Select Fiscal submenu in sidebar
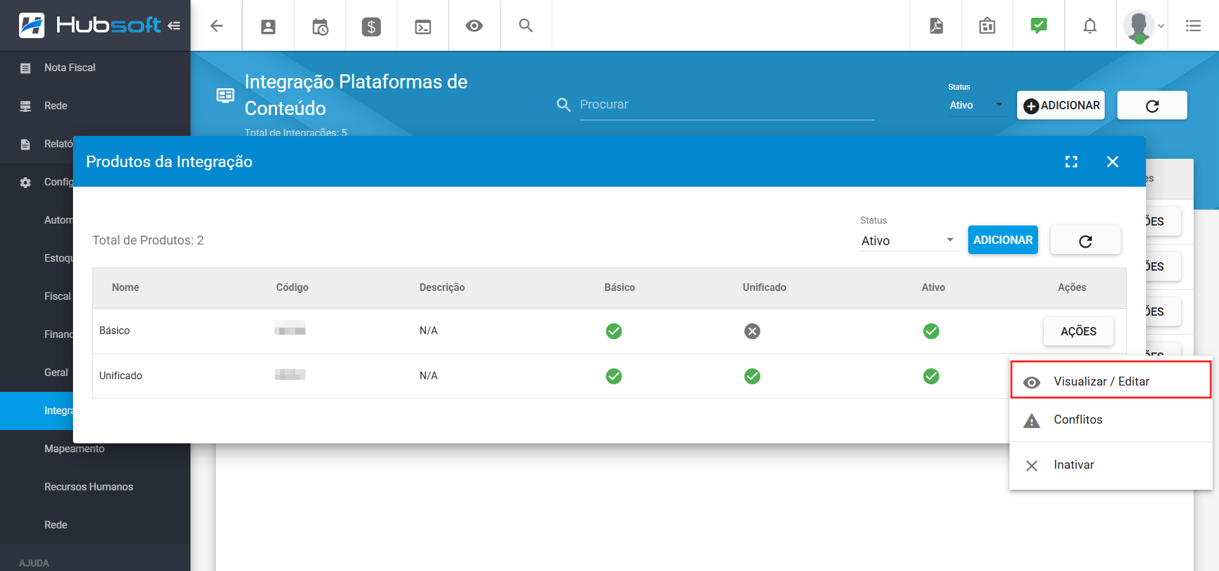 tap(57, 296)
